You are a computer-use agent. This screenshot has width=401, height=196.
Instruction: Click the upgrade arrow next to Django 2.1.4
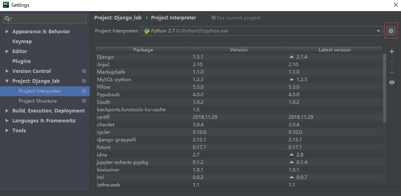(292, 57)
